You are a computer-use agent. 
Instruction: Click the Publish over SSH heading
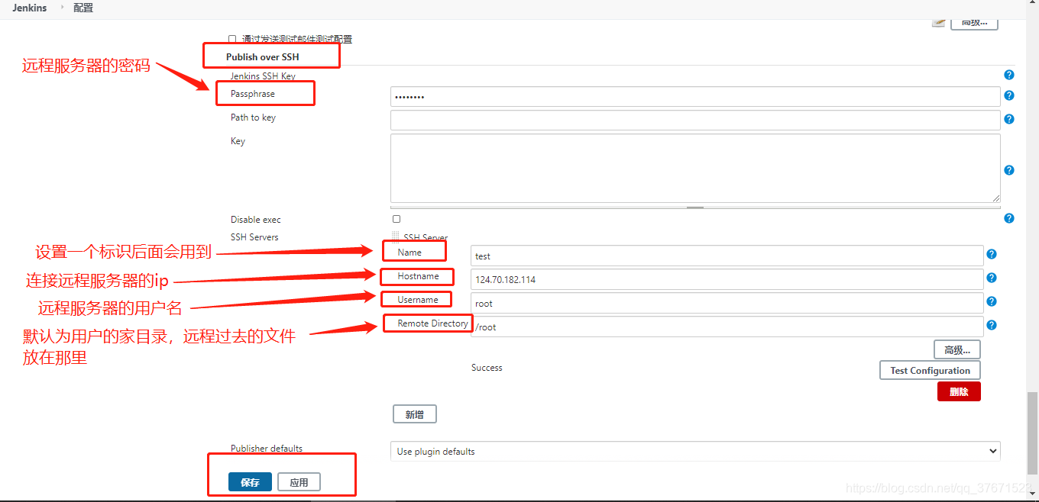(263, 57)
